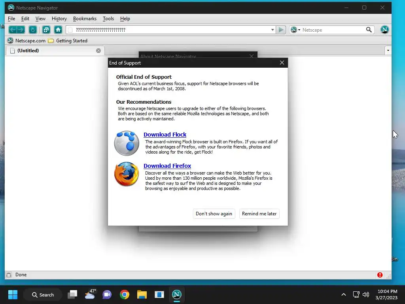Screen dimensions: 405x304
Task: Open the Tools menu
Action: pyautogui.click(x=108, y=19)
